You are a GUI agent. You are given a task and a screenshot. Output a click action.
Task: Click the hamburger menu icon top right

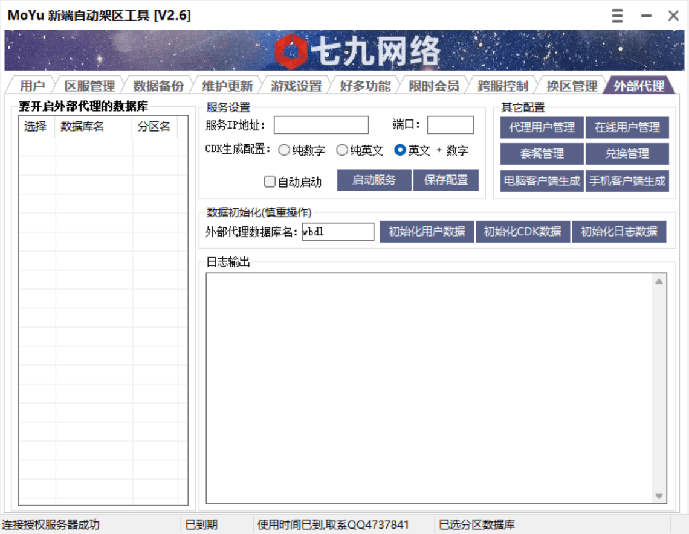pos(617,16)
